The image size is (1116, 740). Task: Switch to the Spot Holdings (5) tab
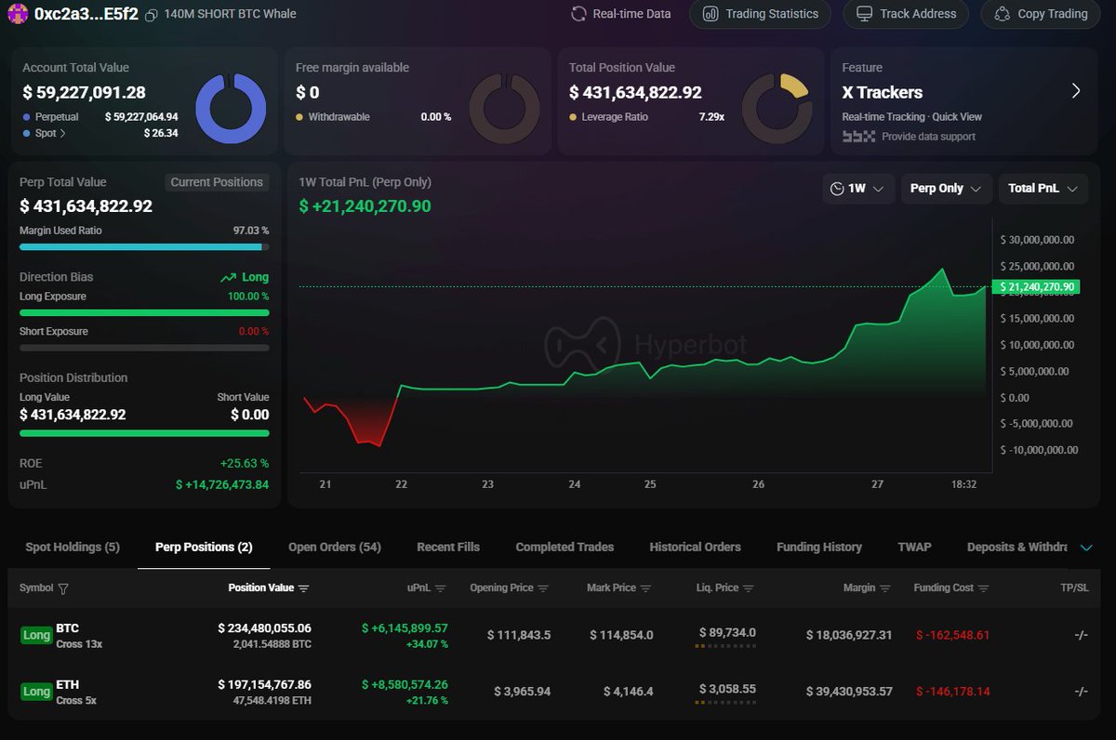(x=72, y=548)
